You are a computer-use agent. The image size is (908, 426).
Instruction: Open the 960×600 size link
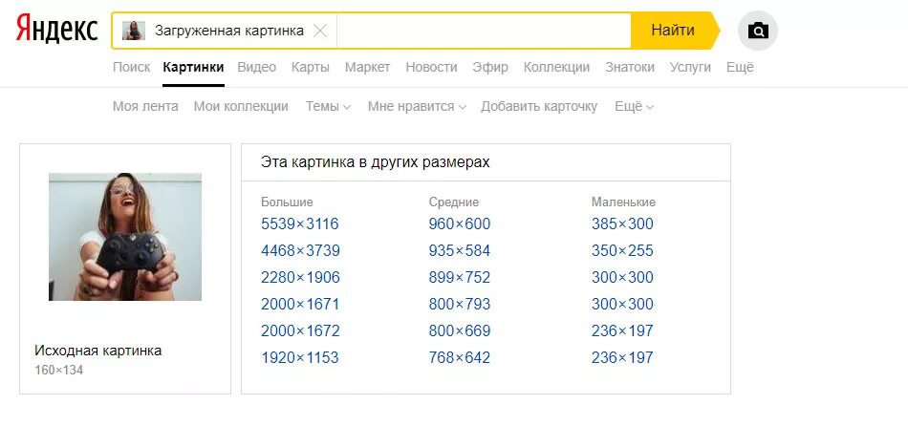(x=460, y=224)
